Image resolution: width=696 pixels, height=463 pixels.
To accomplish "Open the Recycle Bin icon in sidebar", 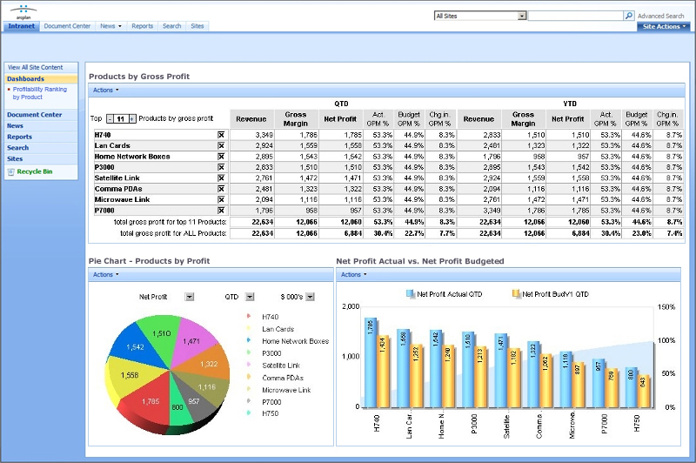I will (11, 172).
